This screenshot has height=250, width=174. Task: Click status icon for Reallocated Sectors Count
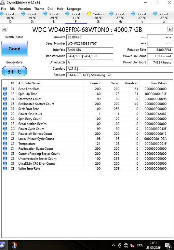coord(5,104)
